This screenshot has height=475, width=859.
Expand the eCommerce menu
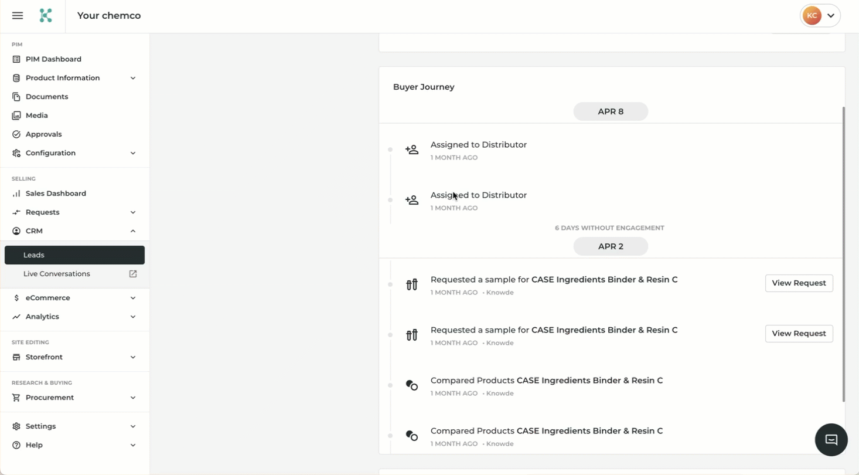point(133,298)
